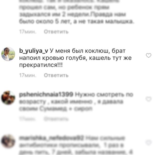Select marishka_nefedova82's comment about антибиотики
The height and width of the screenshot is (155, 155).
[76, 145]
